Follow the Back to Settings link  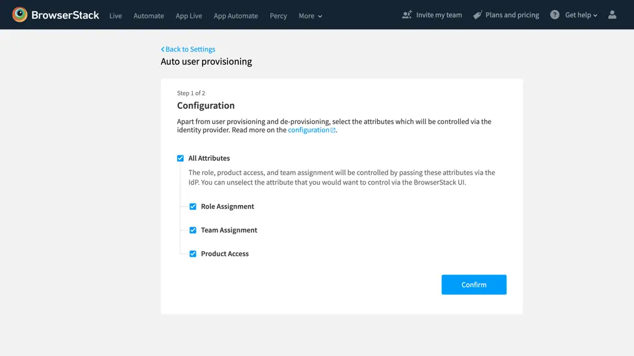(190, 50)
